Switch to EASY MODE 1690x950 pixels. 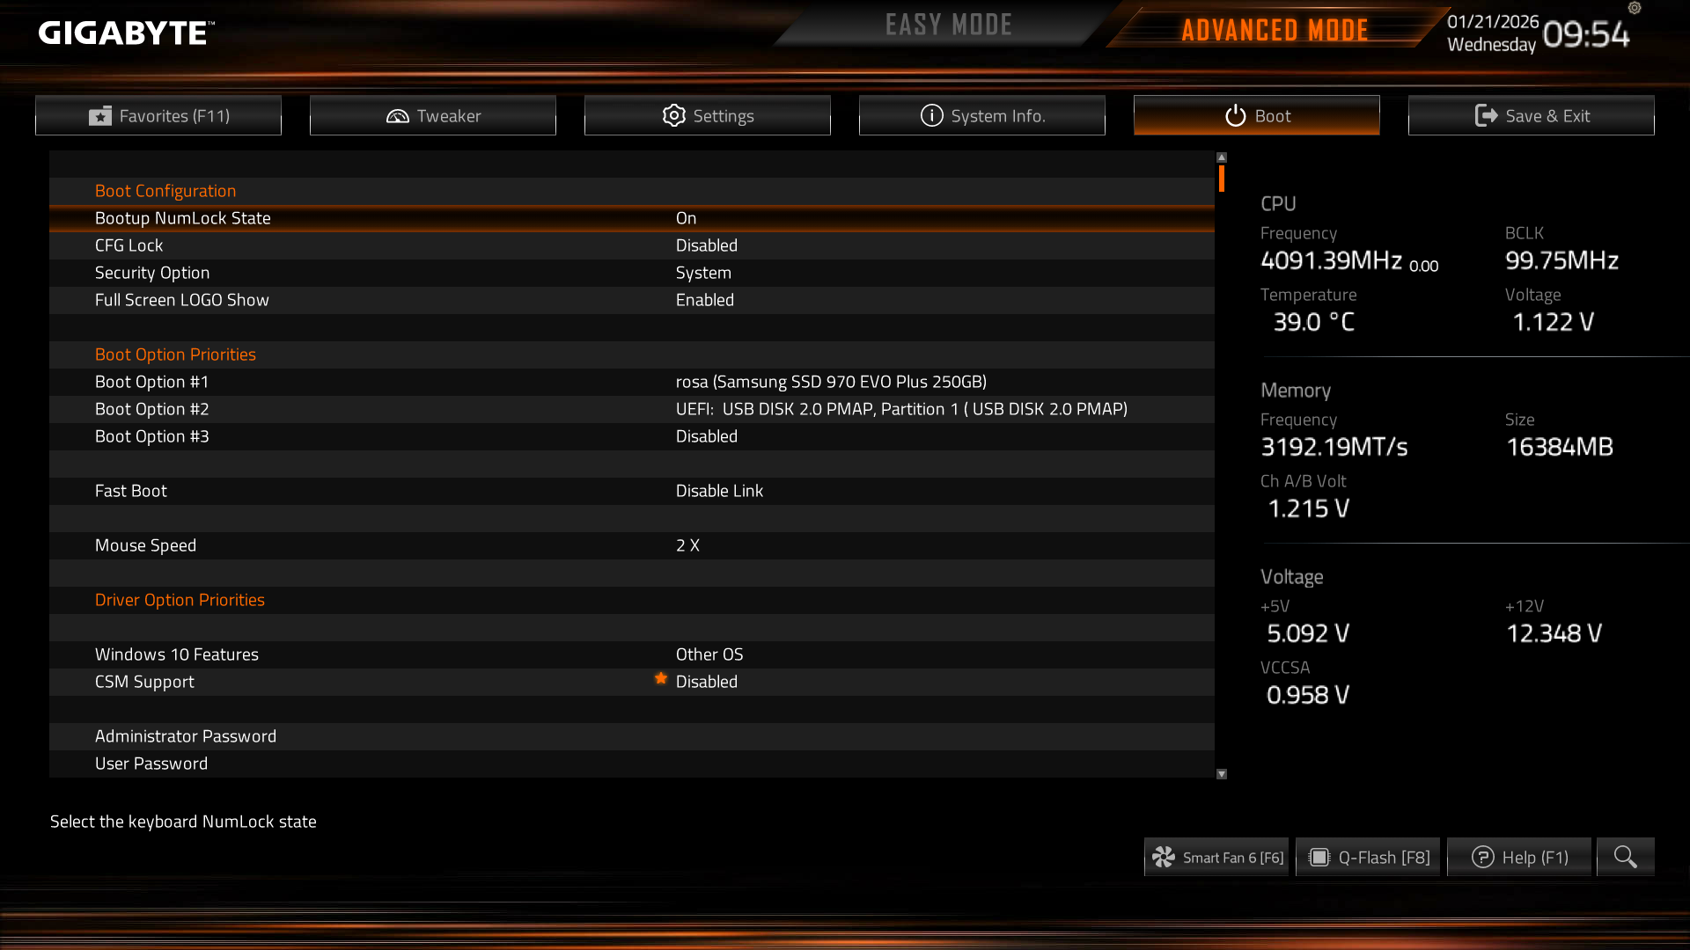pyautogui.click(x=949, y=26)
